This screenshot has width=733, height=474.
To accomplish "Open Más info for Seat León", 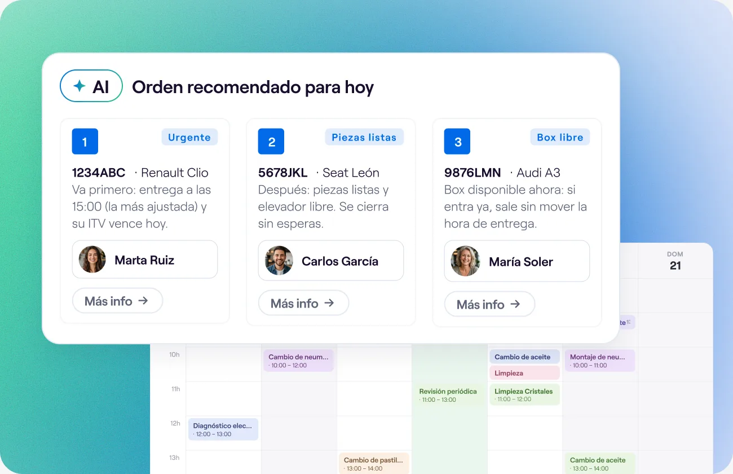I will point(303,303).
